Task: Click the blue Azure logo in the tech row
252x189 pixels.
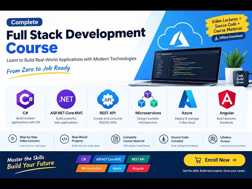Action: click(x=187, y=99)
